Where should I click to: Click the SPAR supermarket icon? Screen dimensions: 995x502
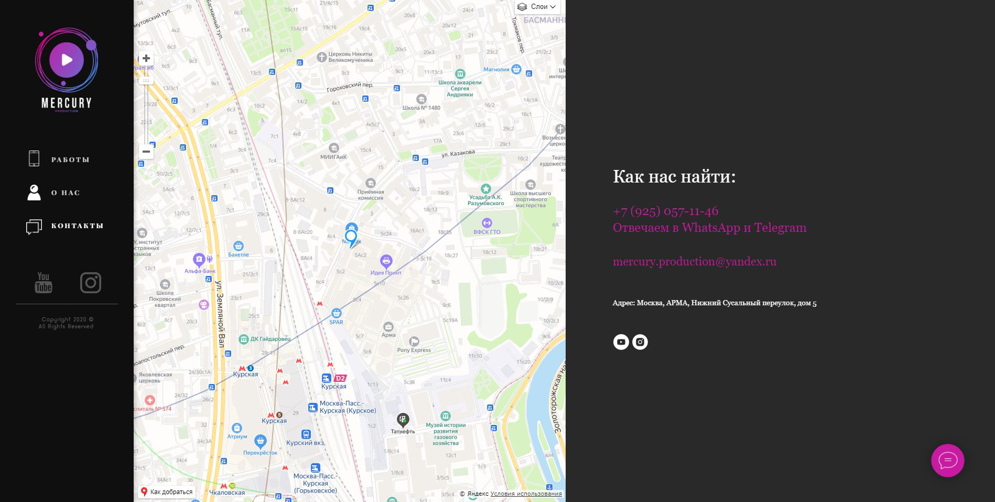click(x=336, y=313)
